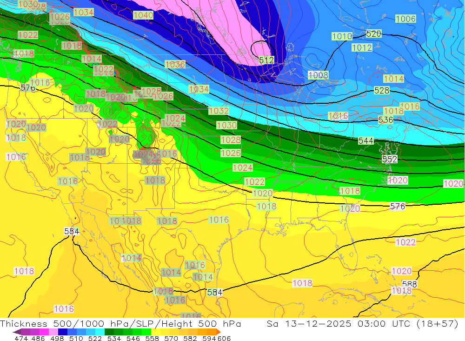The height and width of the screenshot is (341, 465).
Task: Click the '1010' pressure label
Action: point(342,36)
